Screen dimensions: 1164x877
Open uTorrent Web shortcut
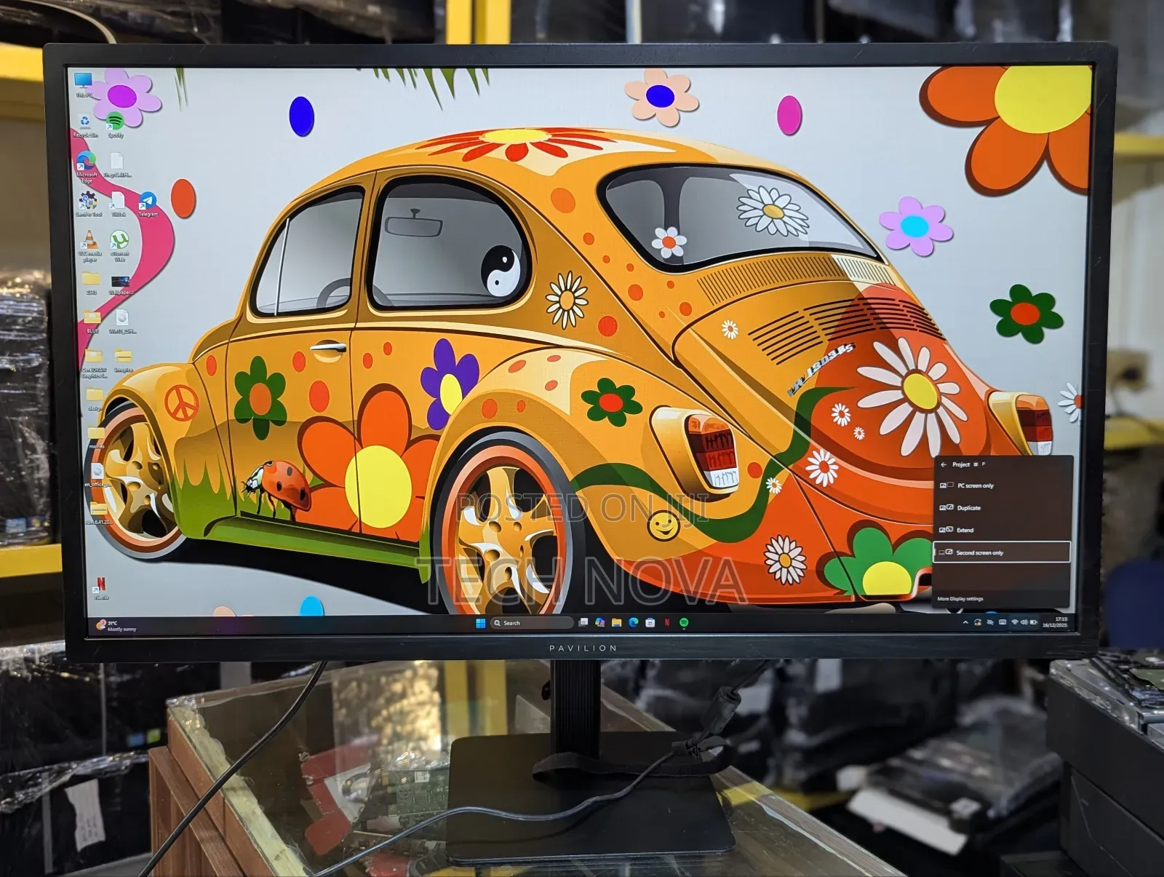point(119,245)
